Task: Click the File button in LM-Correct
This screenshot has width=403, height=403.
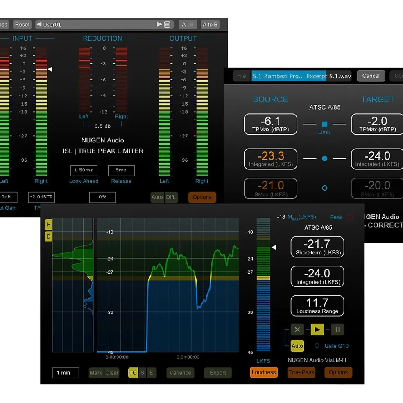Action: [x=241, y=76]
